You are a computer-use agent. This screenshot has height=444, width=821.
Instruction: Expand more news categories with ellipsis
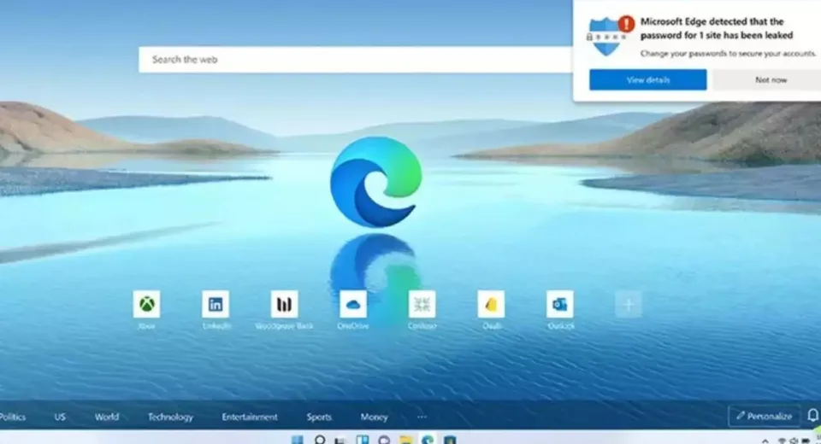click(x=422, y=417)
